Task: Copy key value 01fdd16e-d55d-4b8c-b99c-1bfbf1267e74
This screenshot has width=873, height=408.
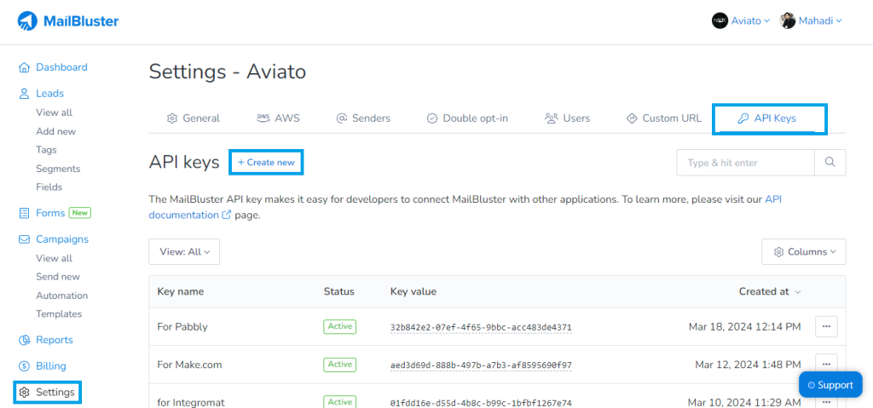Action: pyautogui.click(x=481, y=402)
